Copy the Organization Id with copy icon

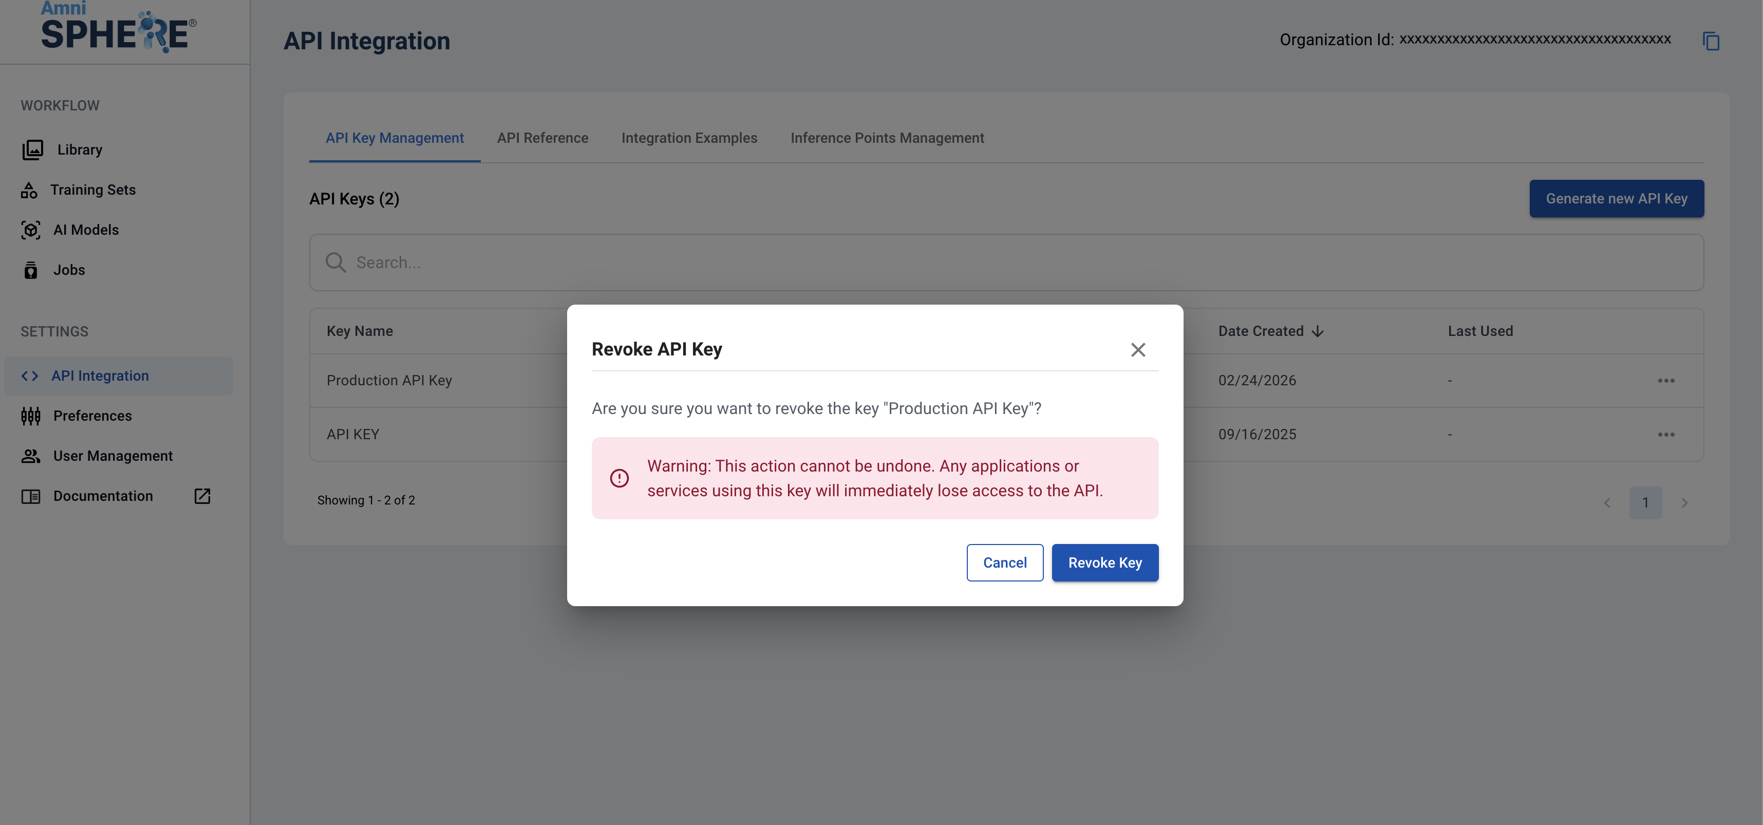[1710, 41]
